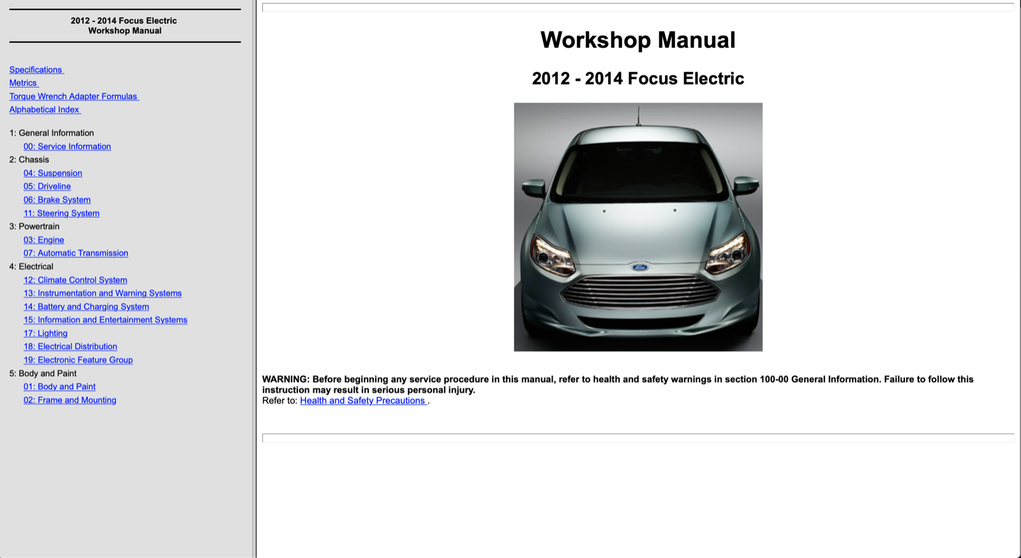The image size is (1021, 558).
Task: Open the Specifications link
Action: tap(36, 70)
